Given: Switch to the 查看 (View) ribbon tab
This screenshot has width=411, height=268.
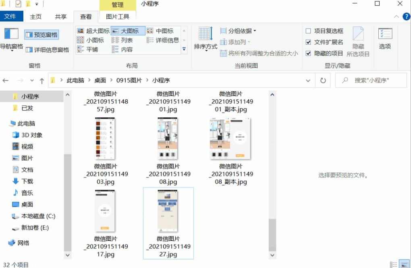Looking at the screenshot, I should click(x=86, y=16).
